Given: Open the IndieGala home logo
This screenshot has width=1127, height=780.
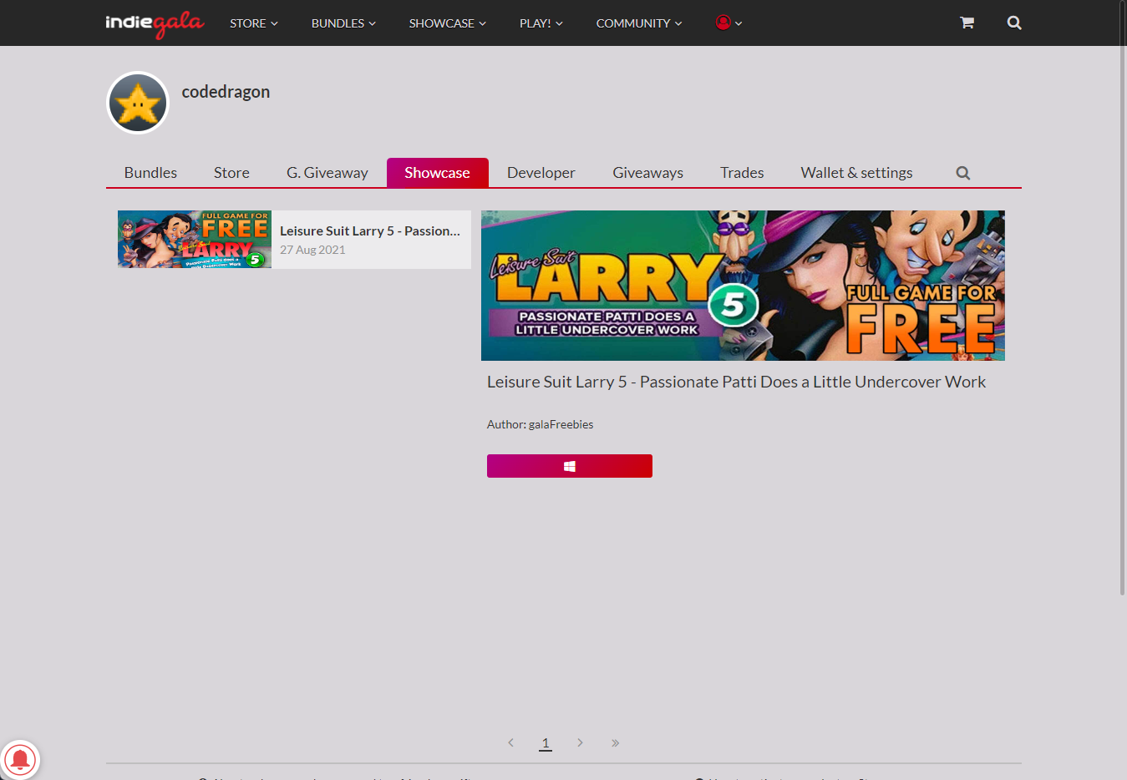Looking at the screenshot, I should click(155, 23).
